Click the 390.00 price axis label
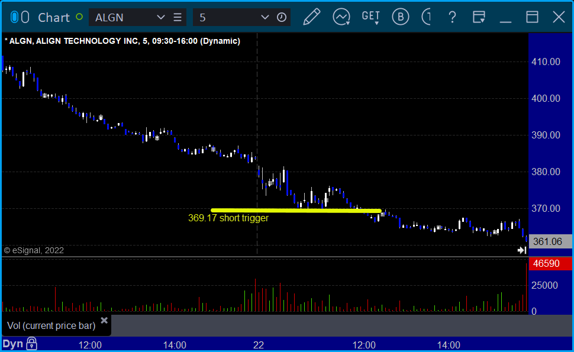Image resolution: width=574 pixels, height=352 pixels. click(x=546, y=135)
